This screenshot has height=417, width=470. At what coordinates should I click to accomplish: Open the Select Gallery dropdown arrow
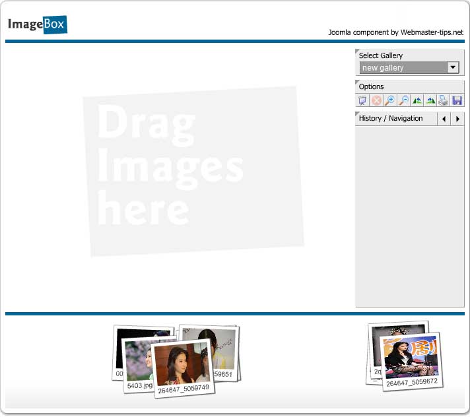pos(453,67)
